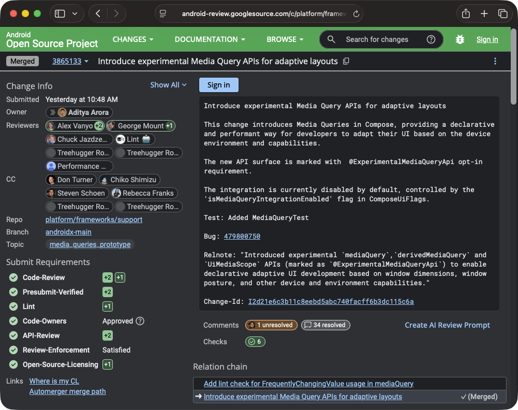
Task: Click the Merged status badge
Action: (x=22, y=61)
